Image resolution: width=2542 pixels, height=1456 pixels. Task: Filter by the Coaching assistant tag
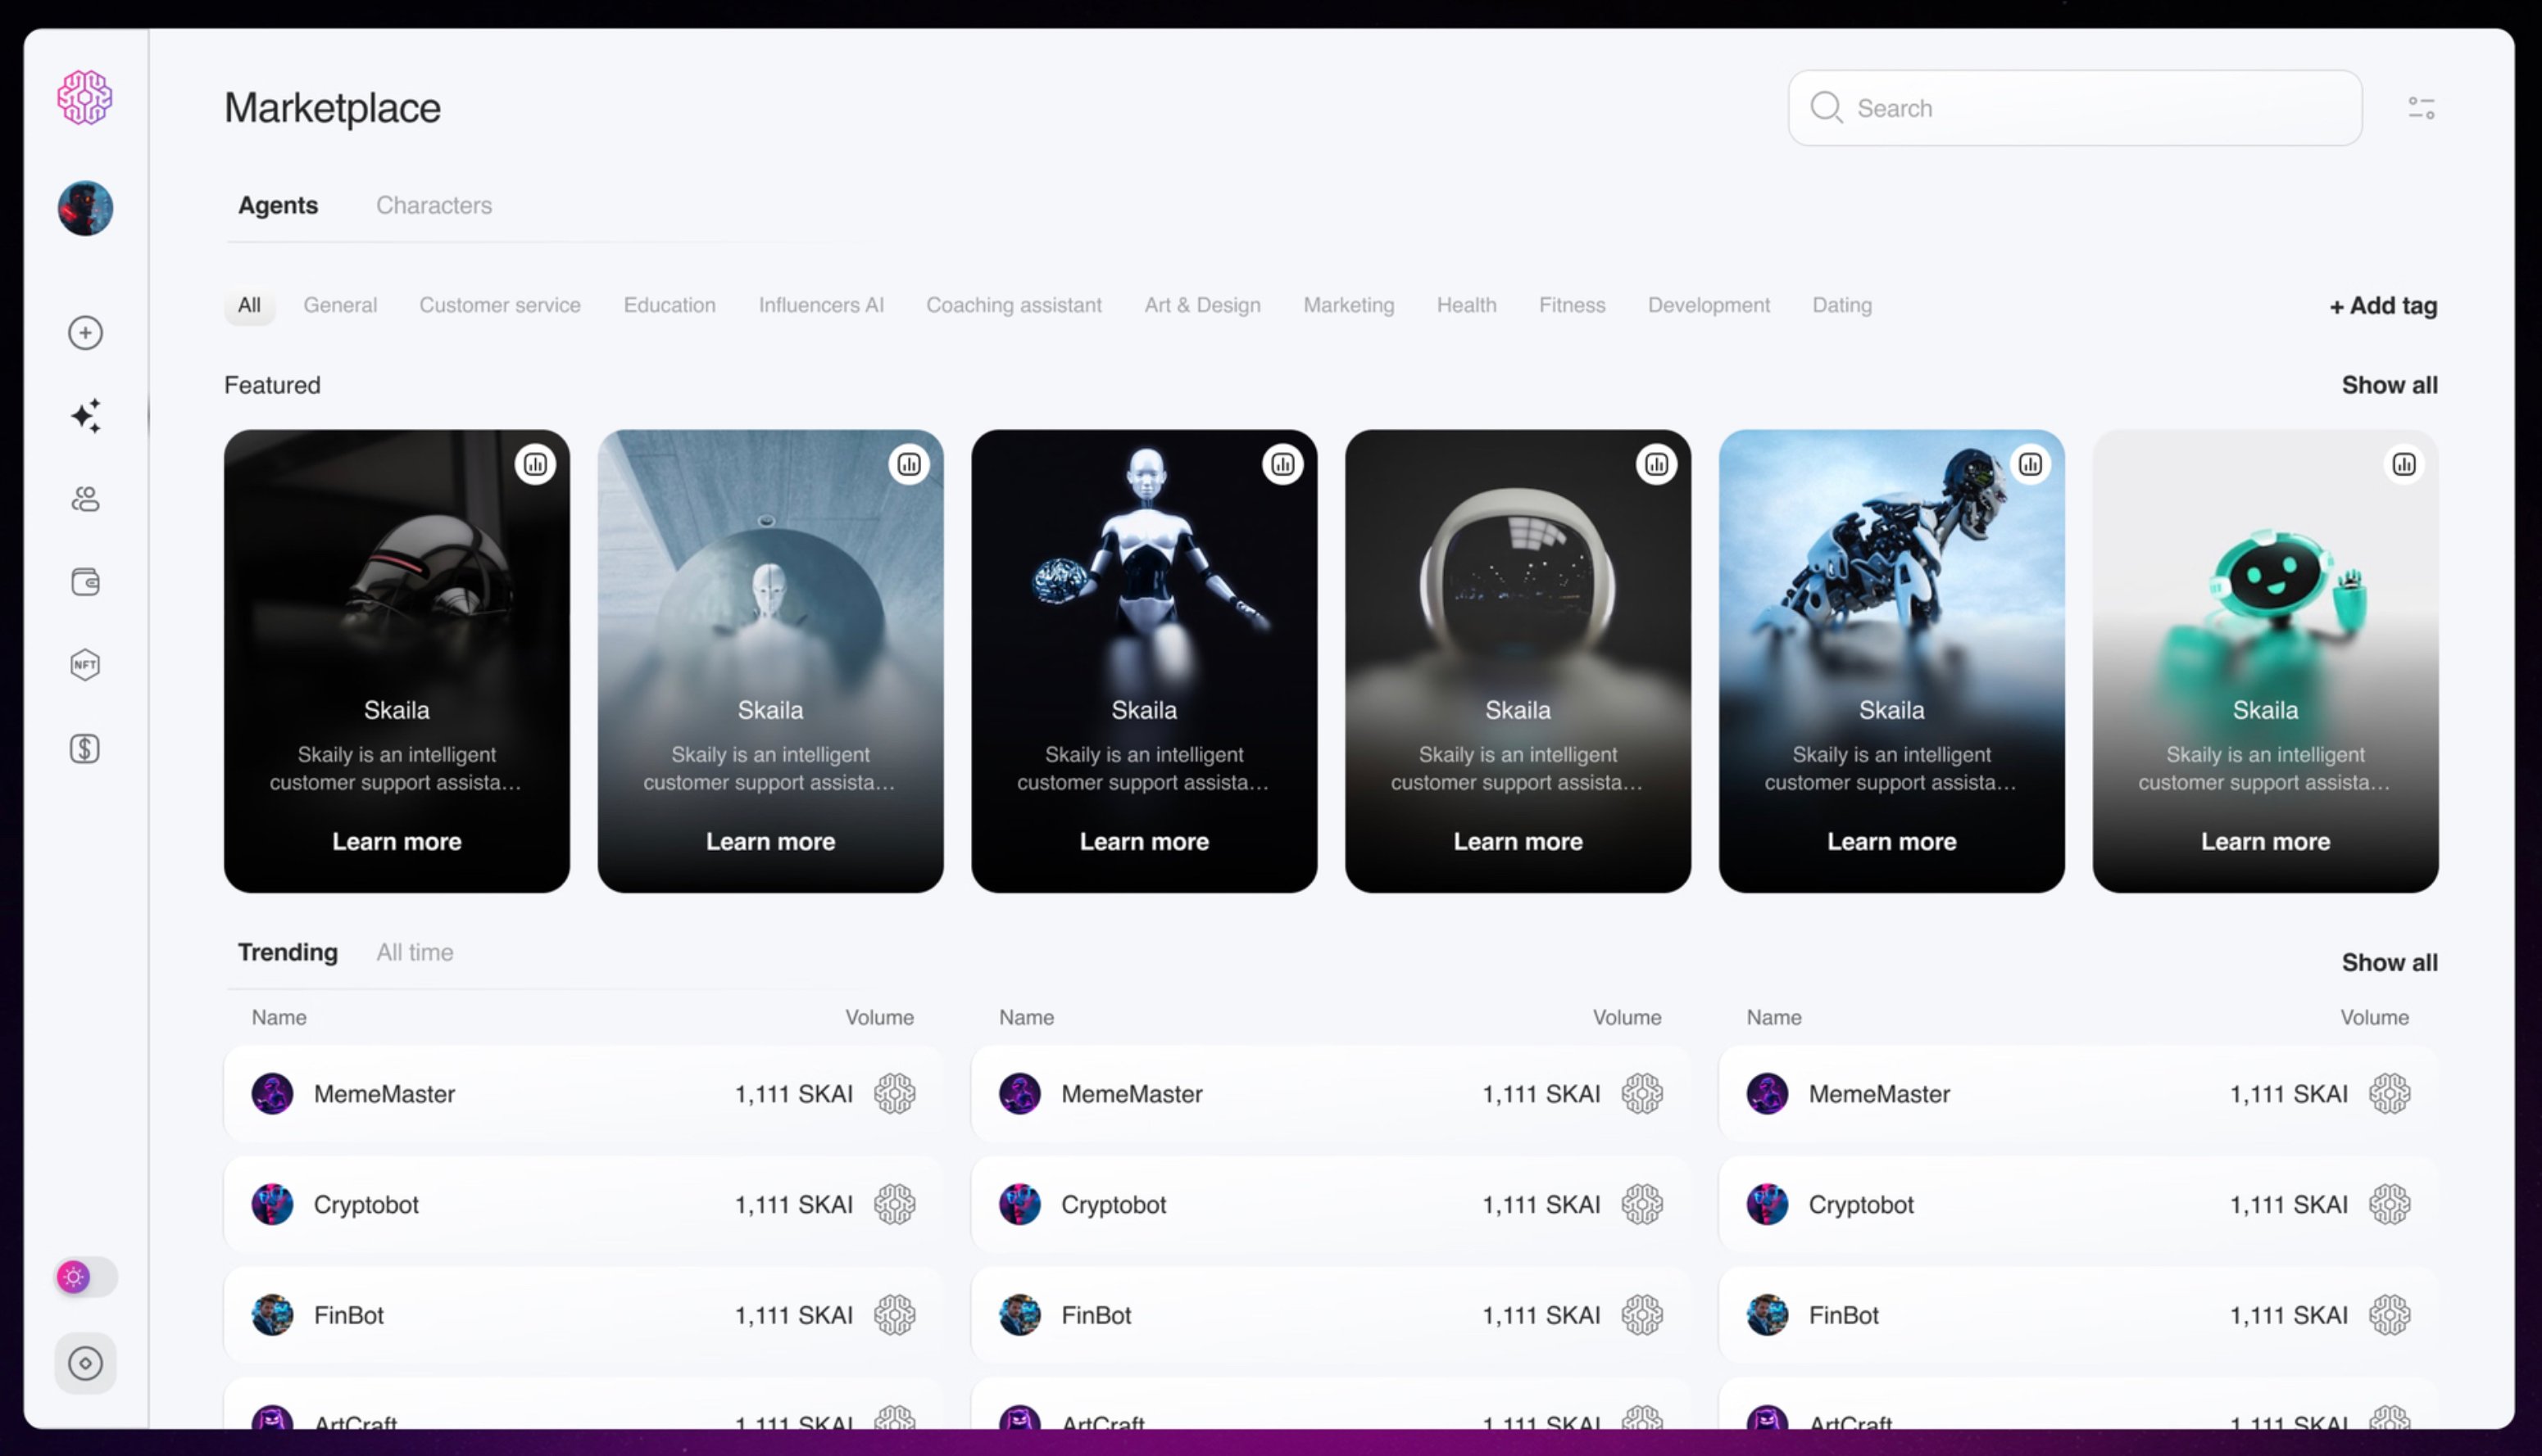[1014, 305]
